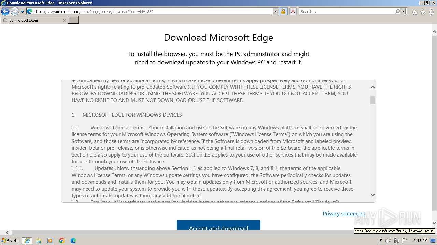
Task: Click page vertical scrollbar up arrow
Action: [x=434, y=32]
